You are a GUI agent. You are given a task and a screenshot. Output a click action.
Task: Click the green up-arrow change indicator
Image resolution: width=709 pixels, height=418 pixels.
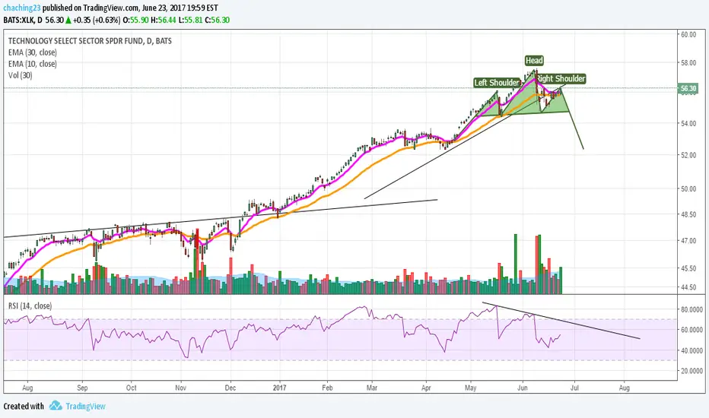coord(68,20)
